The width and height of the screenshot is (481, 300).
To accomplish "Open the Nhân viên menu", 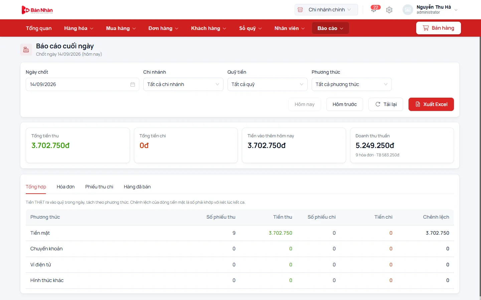I will pyautogui.click(x=290, y=28).
